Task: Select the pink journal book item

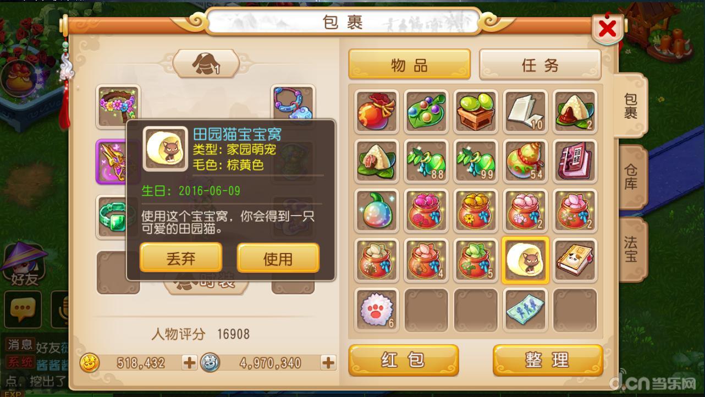Action: click(x=575, y=162)
